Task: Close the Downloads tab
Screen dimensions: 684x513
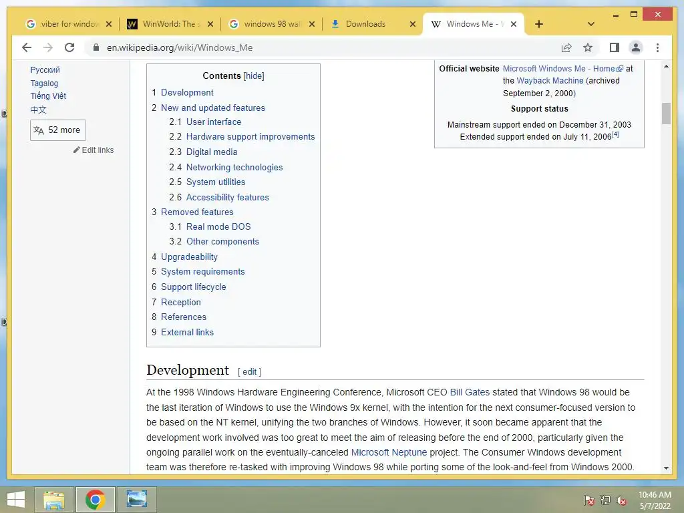Action: [413, 24]
